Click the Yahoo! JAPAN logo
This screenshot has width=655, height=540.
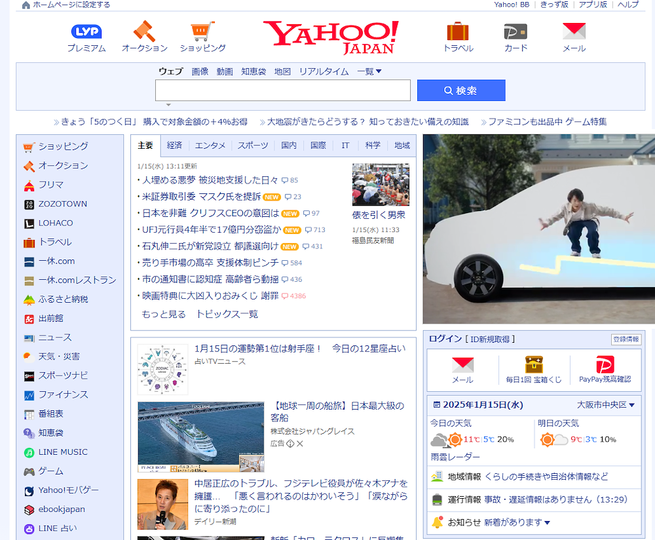[x=330, y=37]
